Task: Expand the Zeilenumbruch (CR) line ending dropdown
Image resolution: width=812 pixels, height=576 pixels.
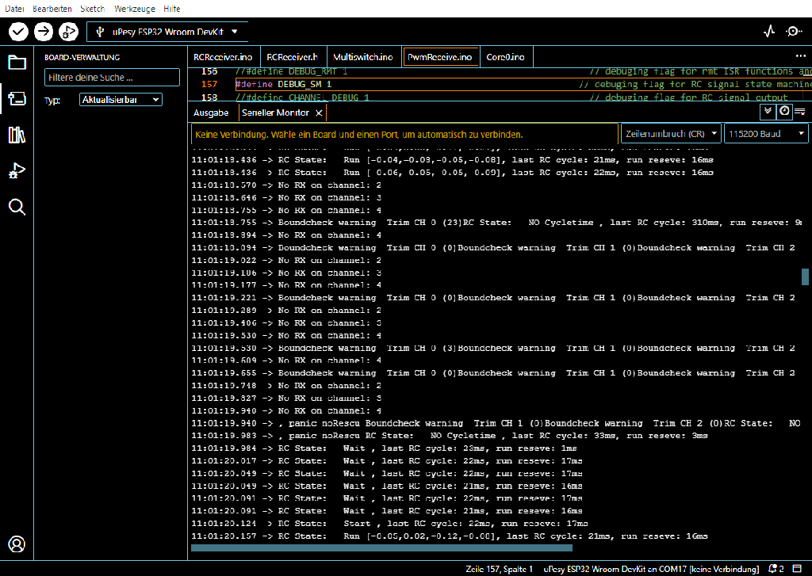Action: click(x=671, y=134)
